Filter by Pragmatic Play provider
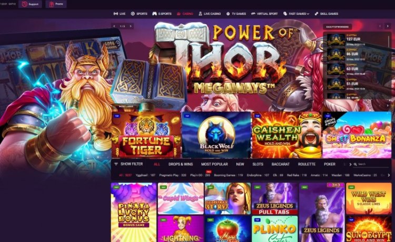 pyautogui.click(x=173, y=175)
